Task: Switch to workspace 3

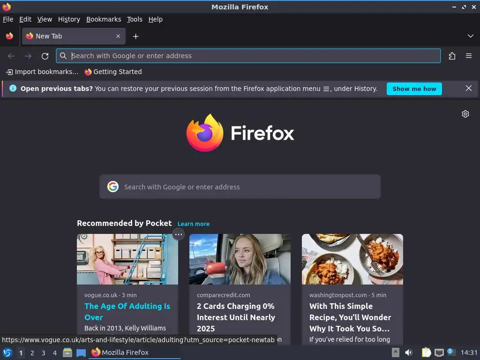Action: pyautogui.click(x=44, y=353)
